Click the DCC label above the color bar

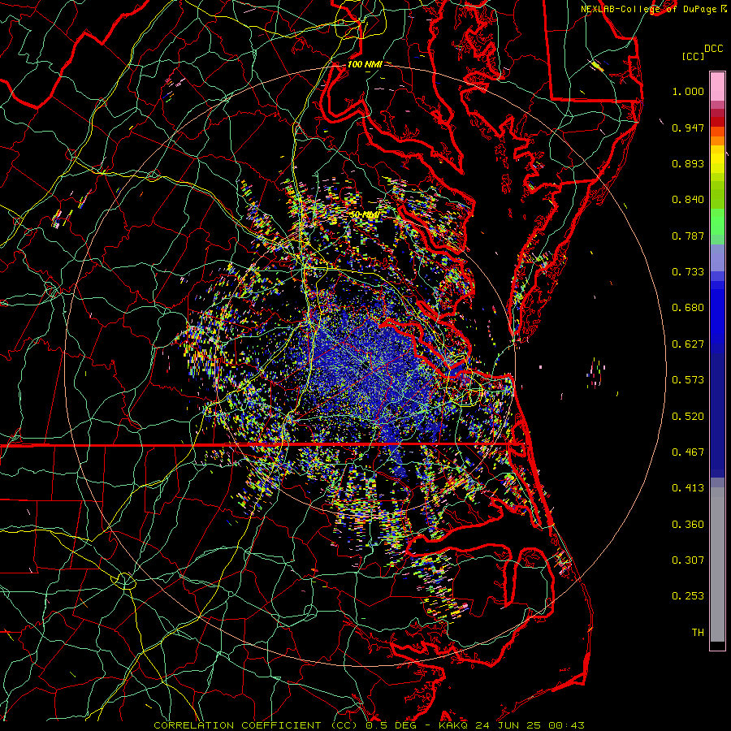(713, 49)
